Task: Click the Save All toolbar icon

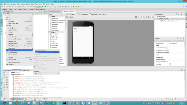Action: (x=4, y=7)
